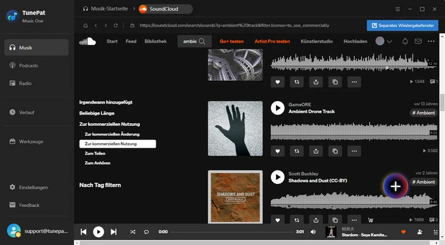Screen dimensions: 445x245
Task: Toggle repeat in player bar
Action: (x=146, y=232)
